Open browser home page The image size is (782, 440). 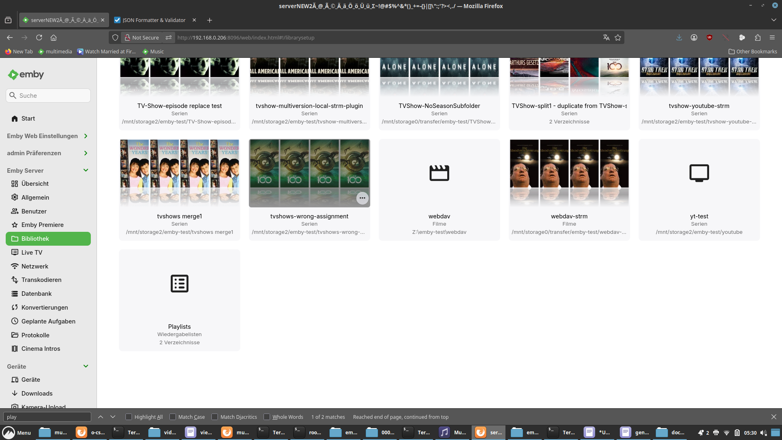coord(53,37)
